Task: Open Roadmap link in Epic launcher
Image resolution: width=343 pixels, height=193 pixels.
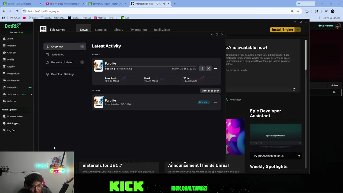Action: pos(235,99)
